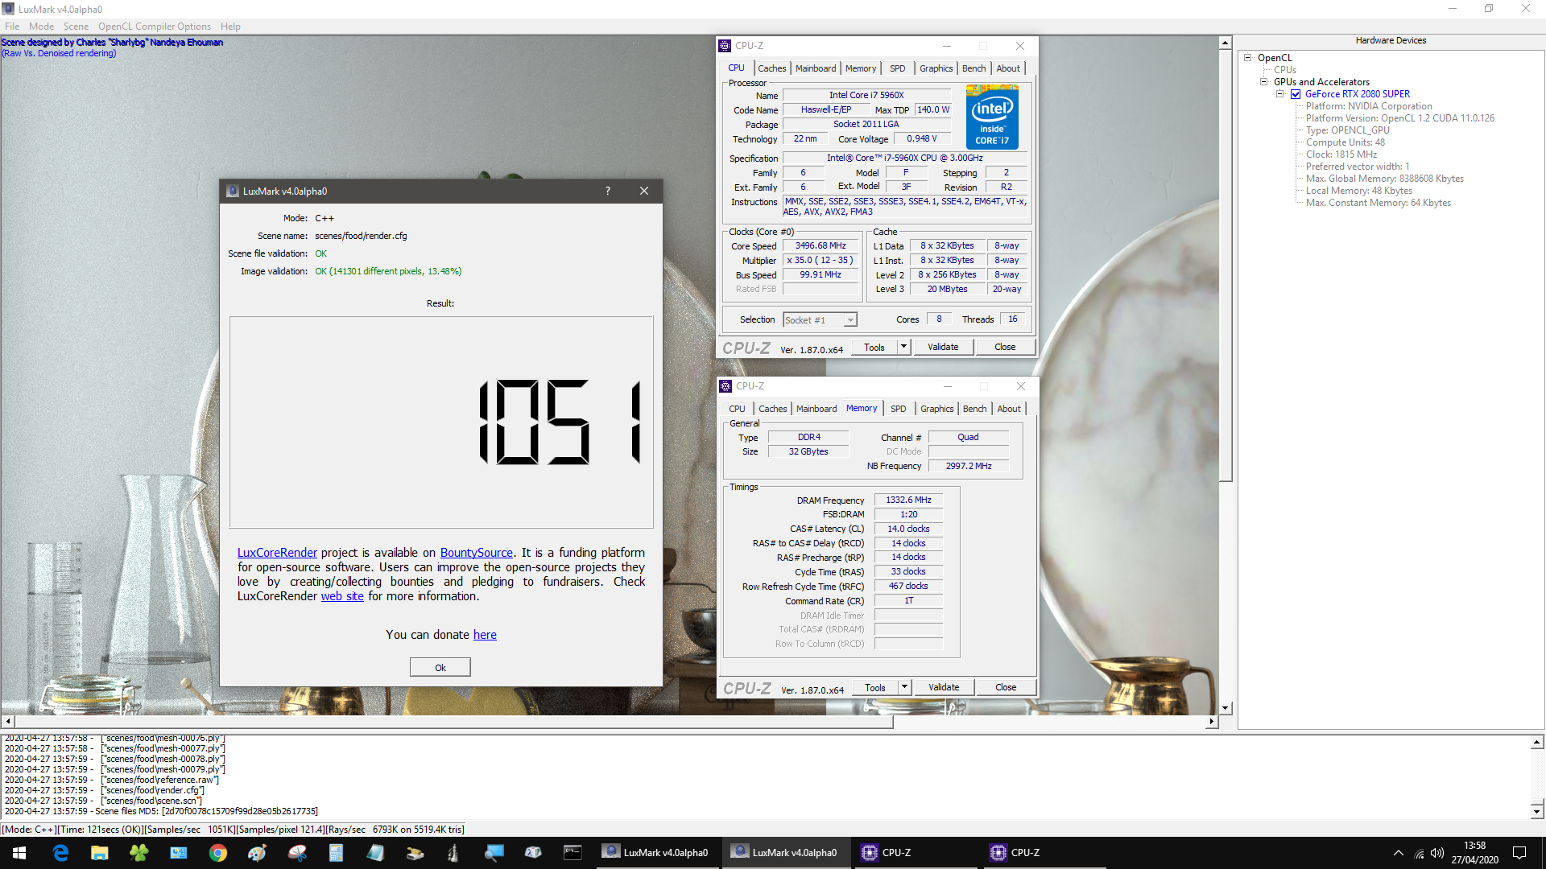This screenshot has height=869, width=1546.
Task: Open the green clover taskbar app
Action: pyautogui.click(x=138, y=853)
